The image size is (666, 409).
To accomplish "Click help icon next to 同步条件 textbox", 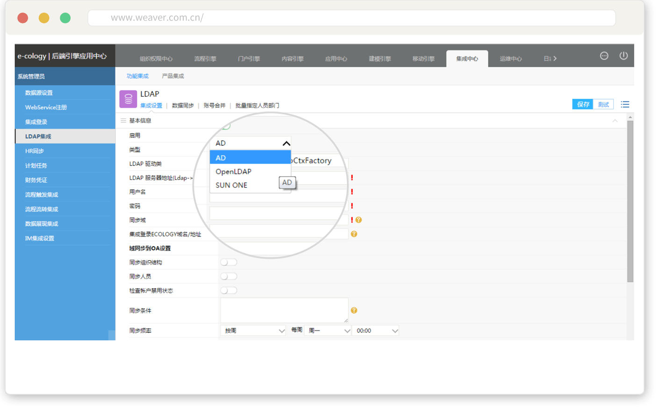I will (x=354, y=310).
